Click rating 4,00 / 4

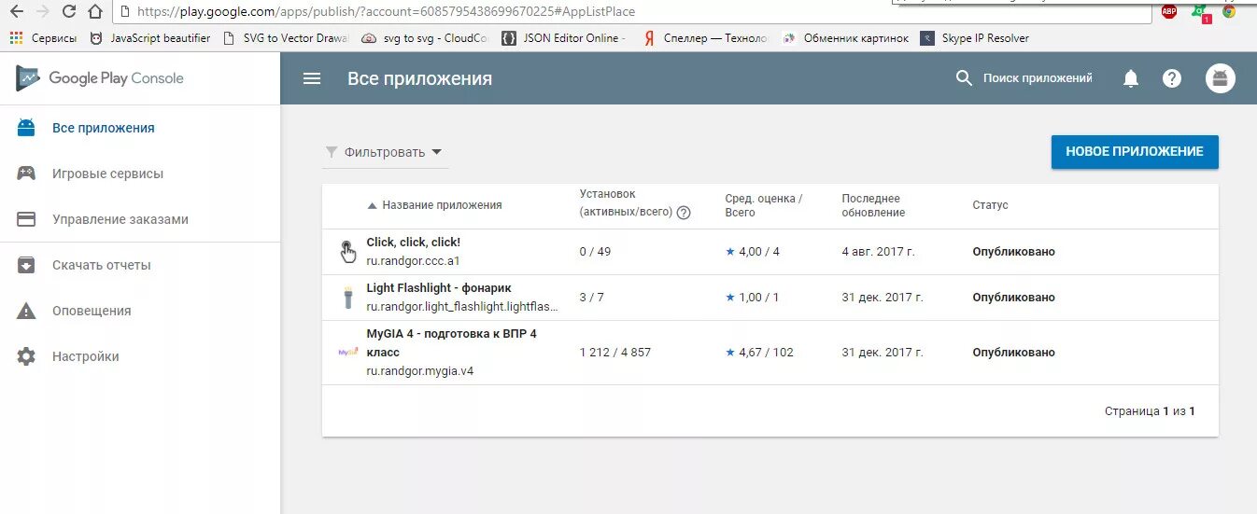click(x=753, y=252)
